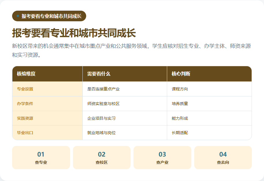Click cell 课程方向
Viewport: 264px width, 181px height.
(x=209, y=89)
